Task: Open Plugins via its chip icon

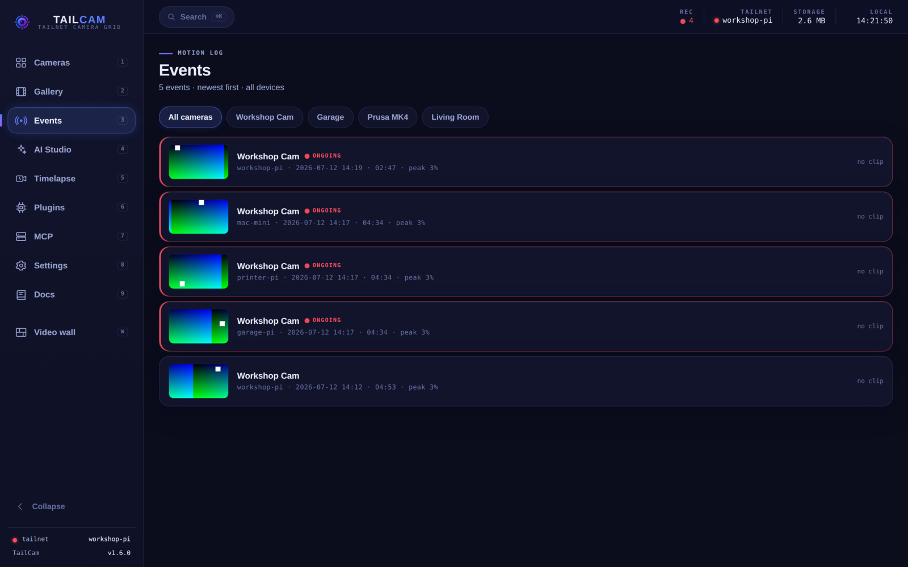Action: tap(21, 208)
